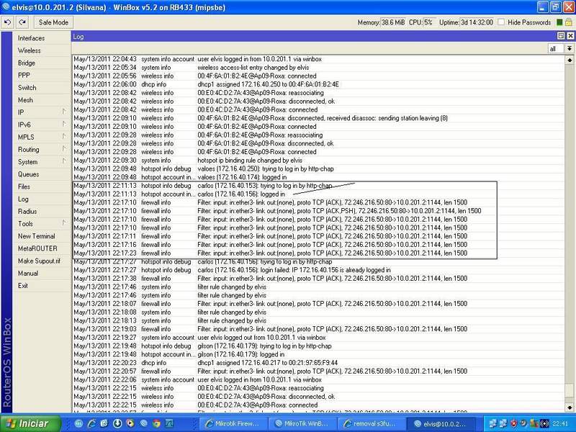Expand the IP submenu arrow
Image resolution: width=576 pixels, height=432 pixels.
point(64,112)
